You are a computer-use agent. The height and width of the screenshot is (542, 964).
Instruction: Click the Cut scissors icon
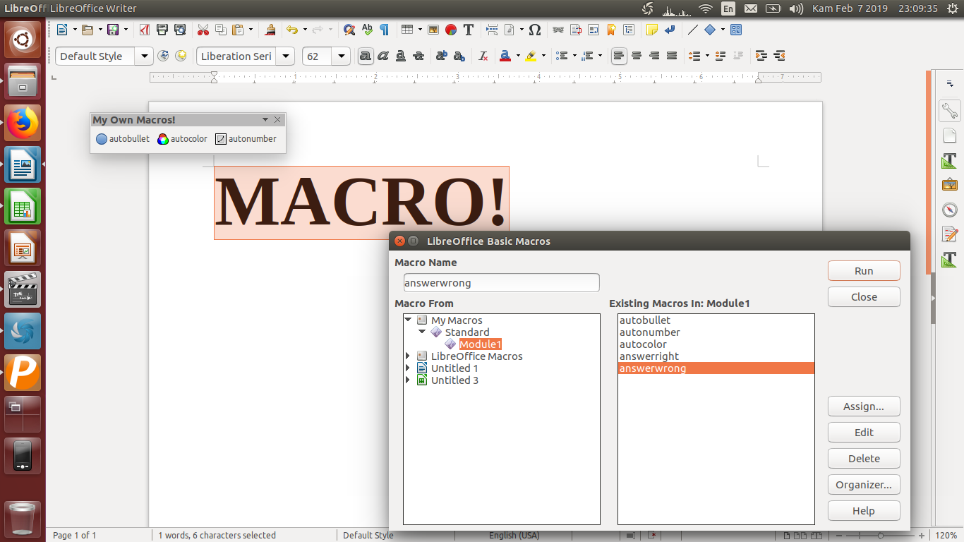(x=203, y=30)
